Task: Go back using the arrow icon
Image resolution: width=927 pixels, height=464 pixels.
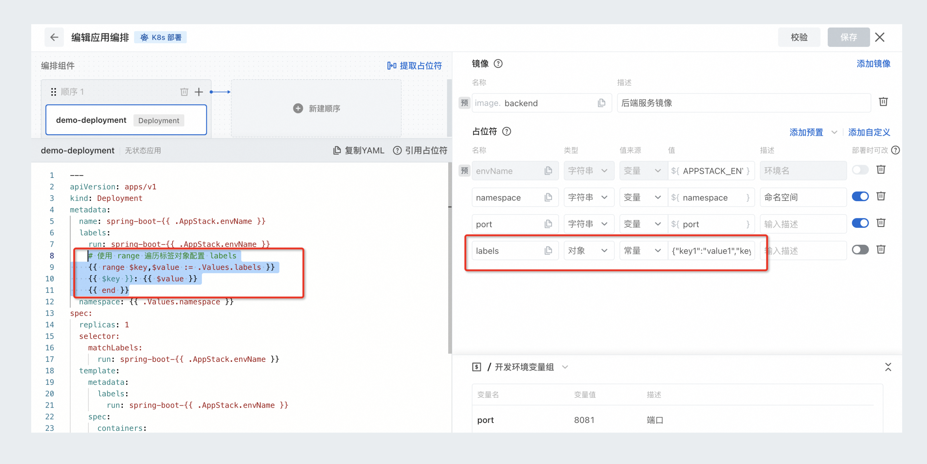Action: pos(54,37)
